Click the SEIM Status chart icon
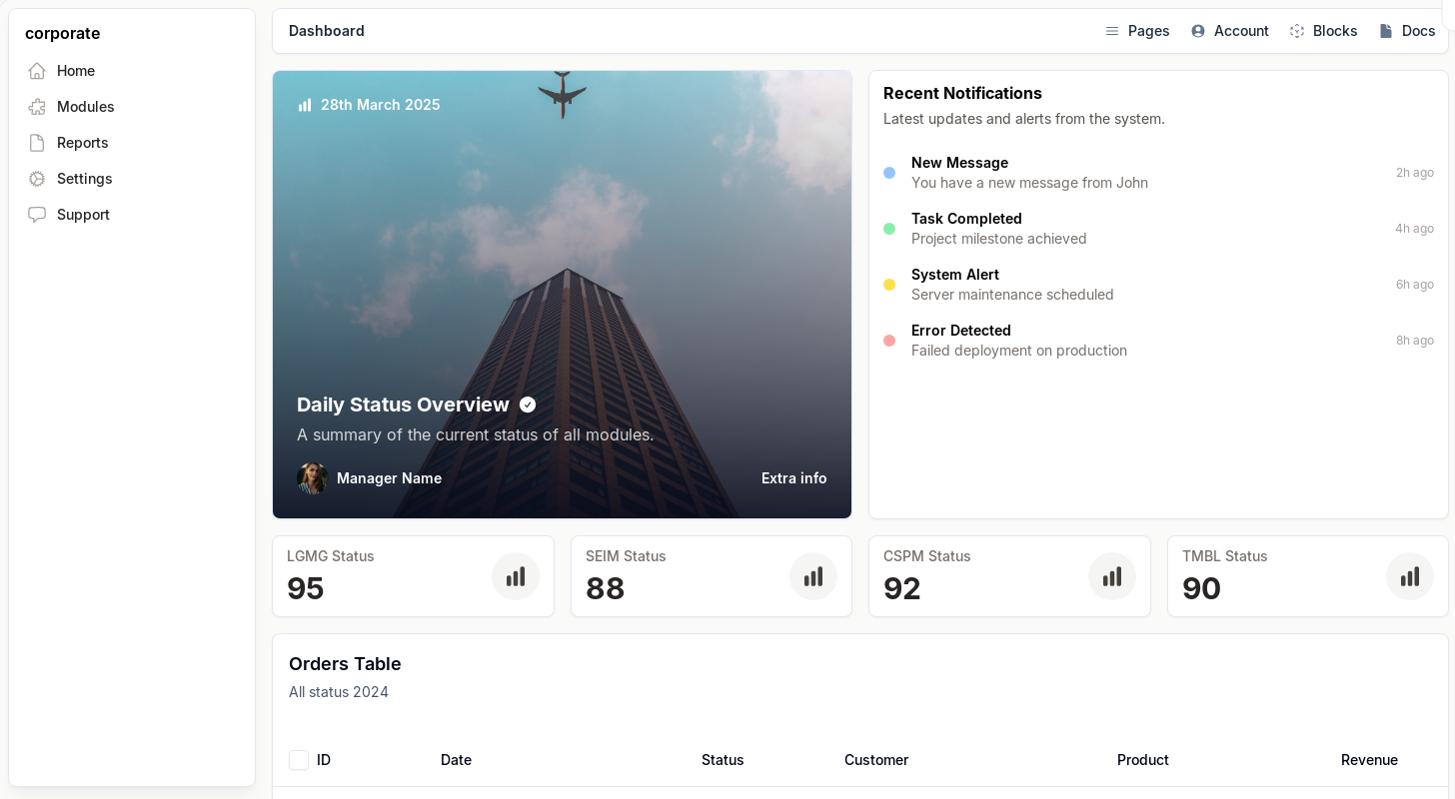 click(x=813, y=576)
